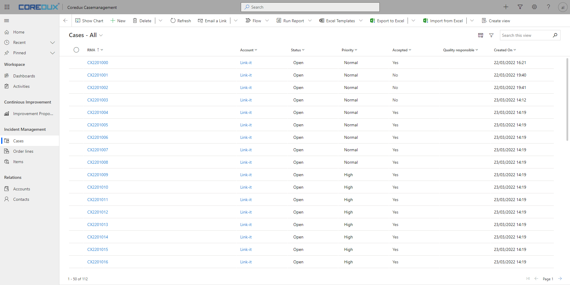This screenshot has width=570, height=285.
Task: Open the Priority column dropdown
Action: (x=349, y=50)
